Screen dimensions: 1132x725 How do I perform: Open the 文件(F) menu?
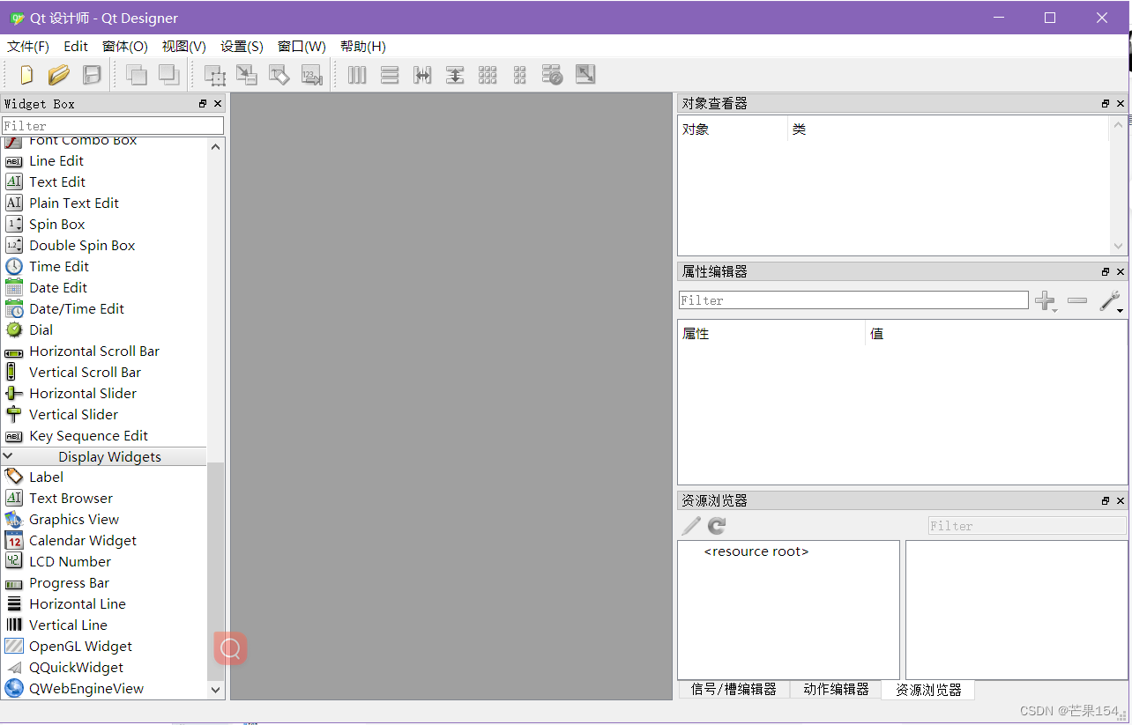[27, 46]
